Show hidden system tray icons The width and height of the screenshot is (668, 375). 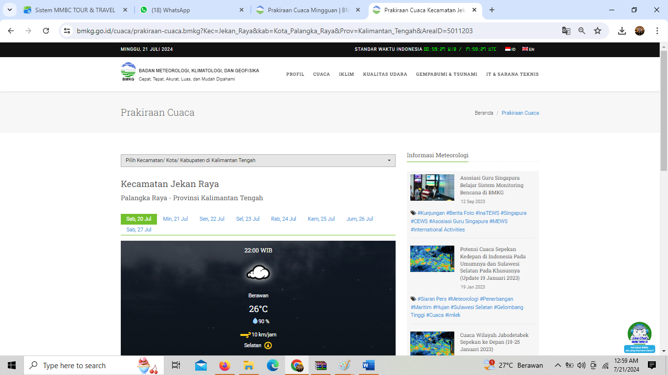click(x=557, y=365)
